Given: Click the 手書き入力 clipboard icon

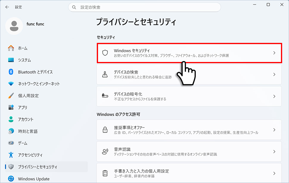Looking at the screenshot, I should point(105,173).
